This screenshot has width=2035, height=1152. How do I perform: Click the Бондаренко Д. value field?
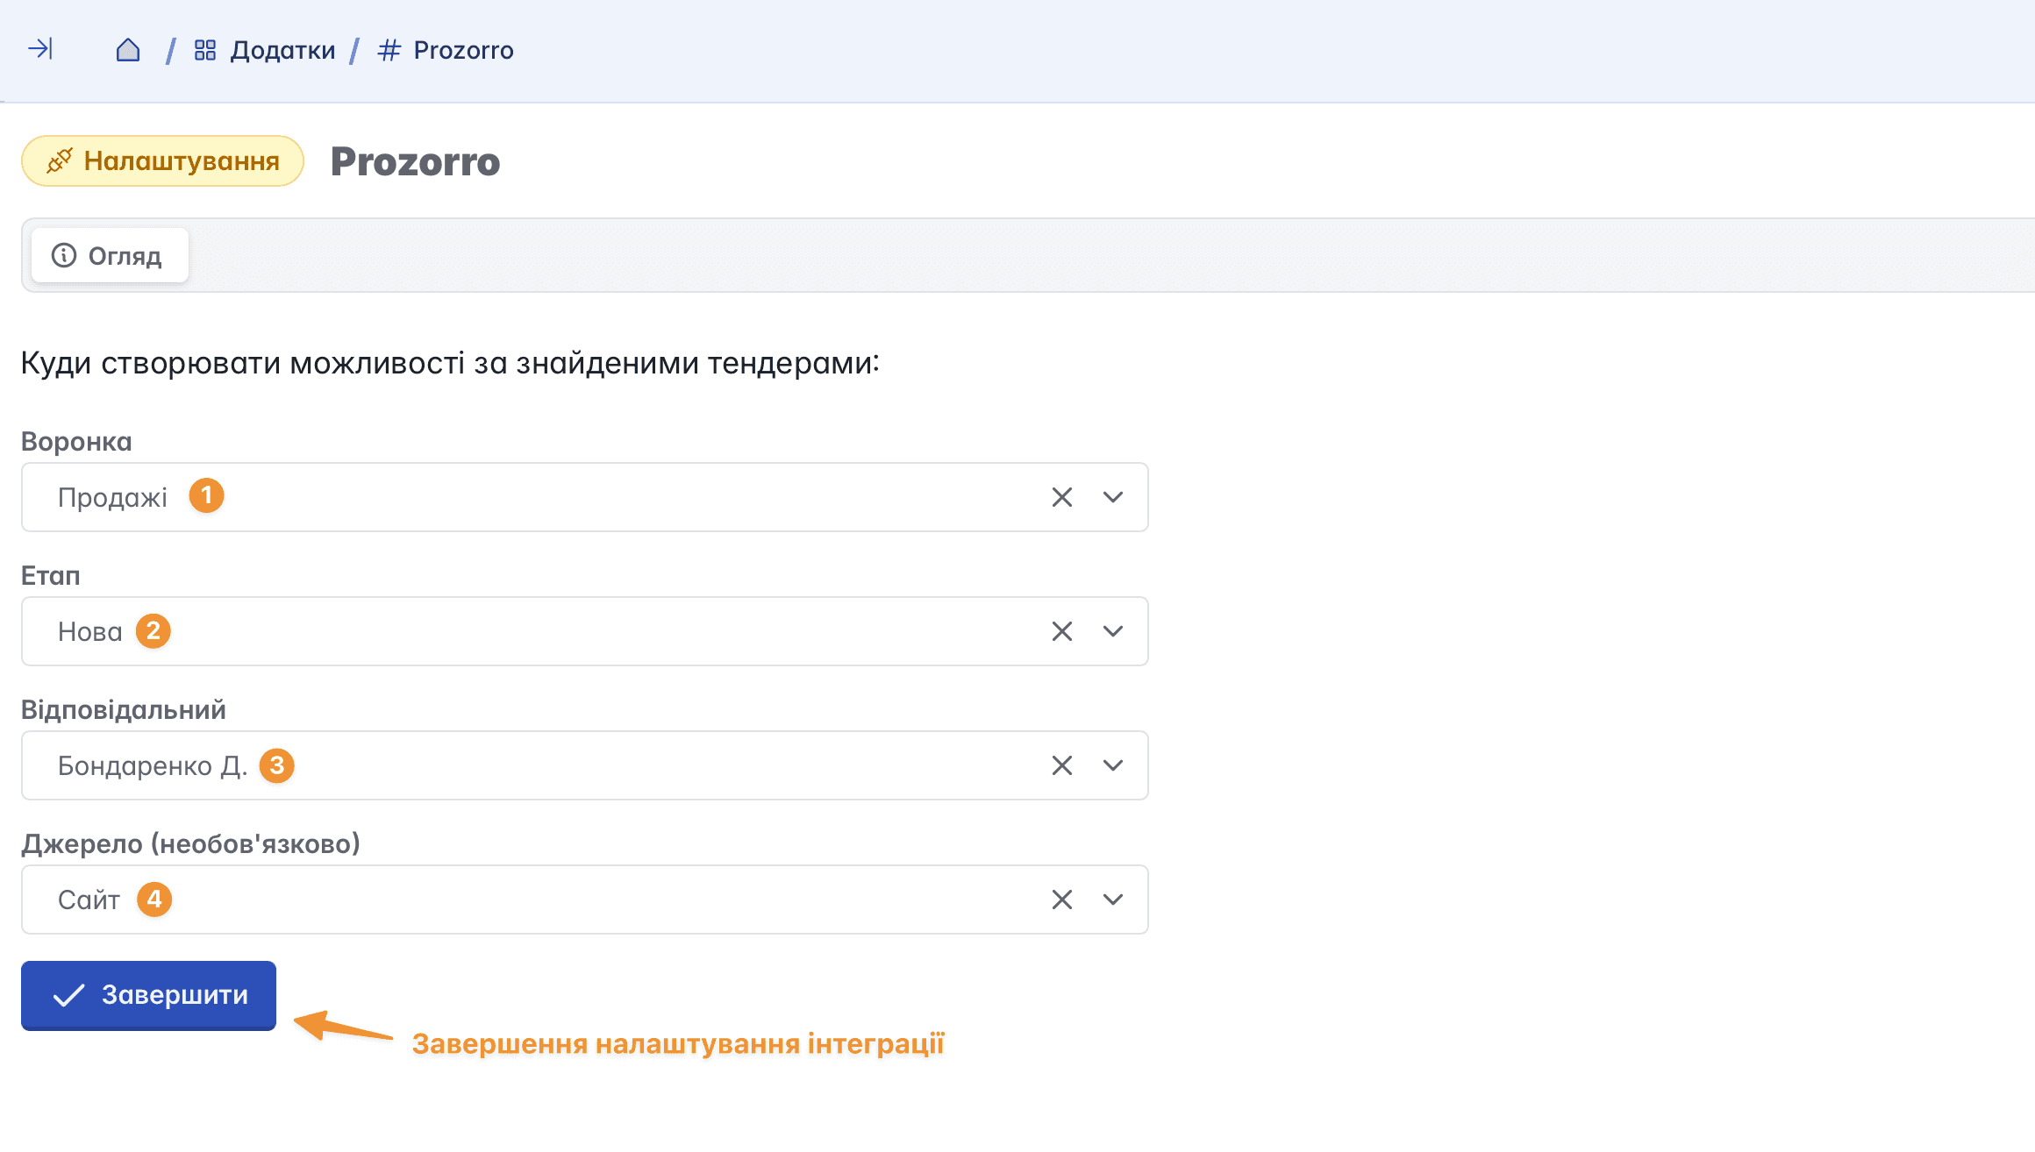tap(585, 765)
